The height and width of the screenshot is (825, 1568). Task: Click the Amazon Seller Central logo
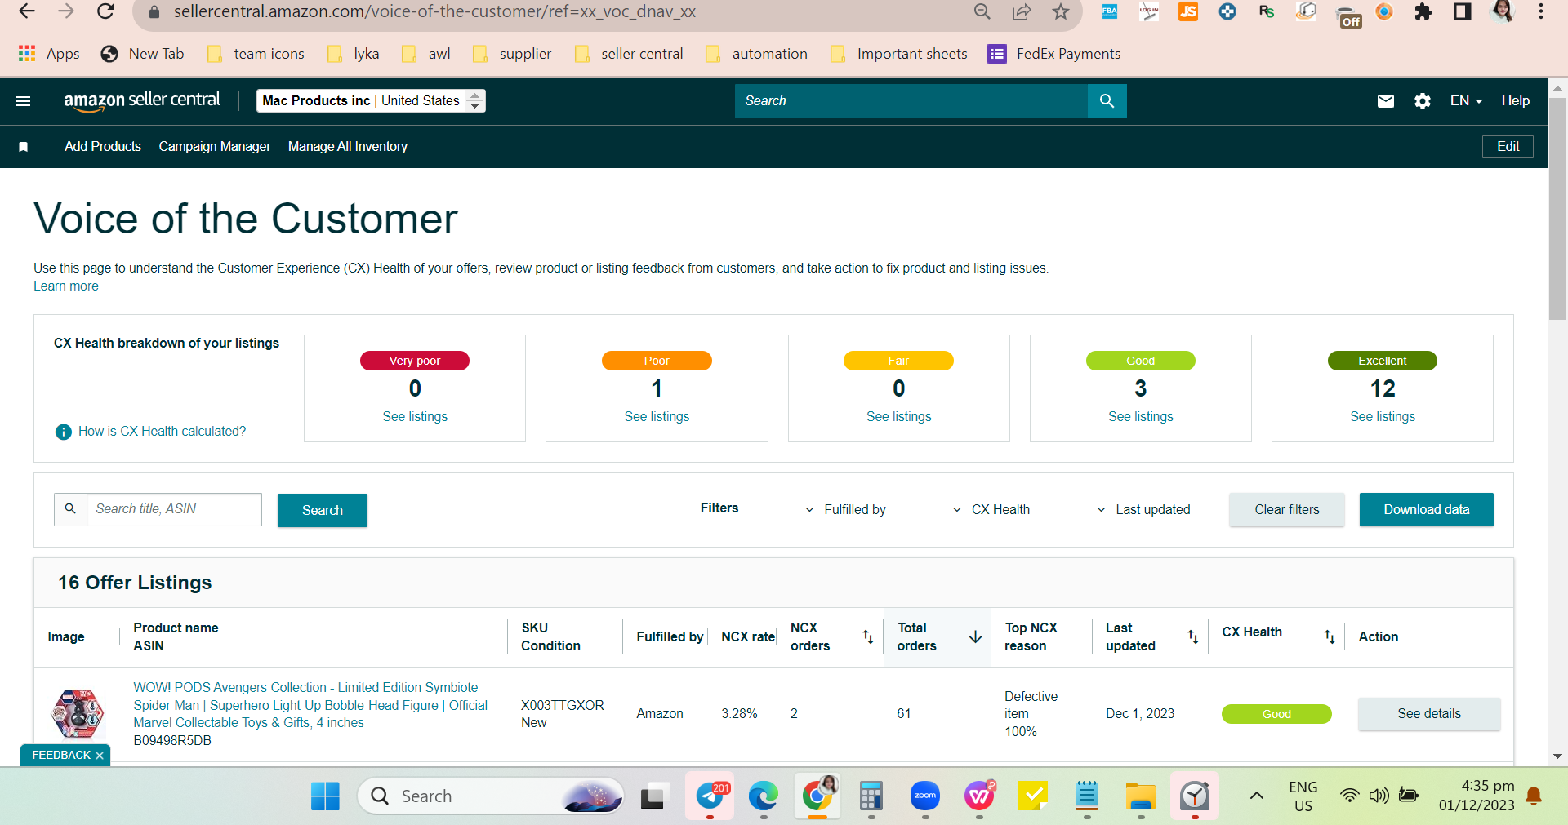point(142,101)
